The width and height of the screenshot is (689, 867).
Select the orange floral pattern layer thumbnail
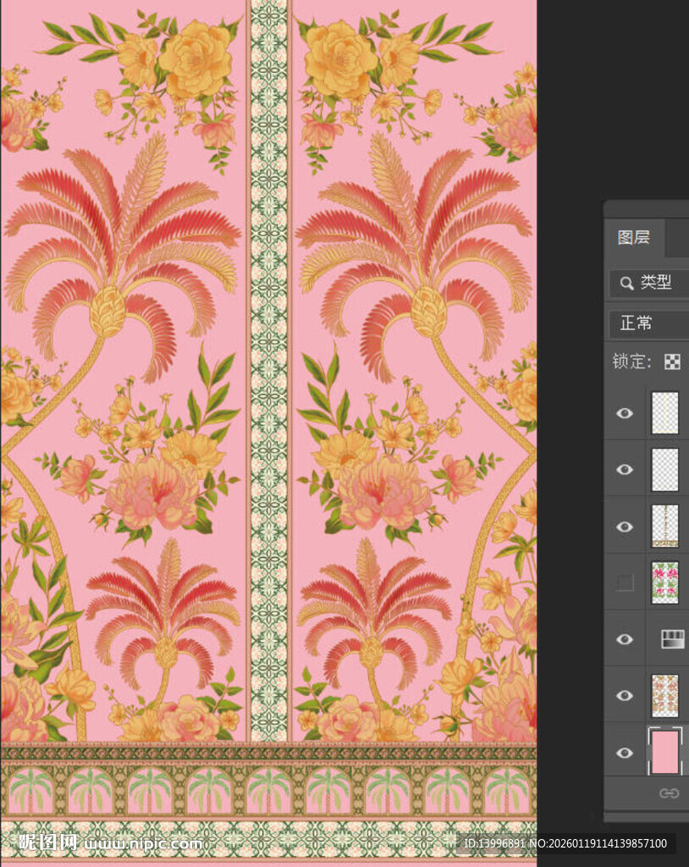664,696
